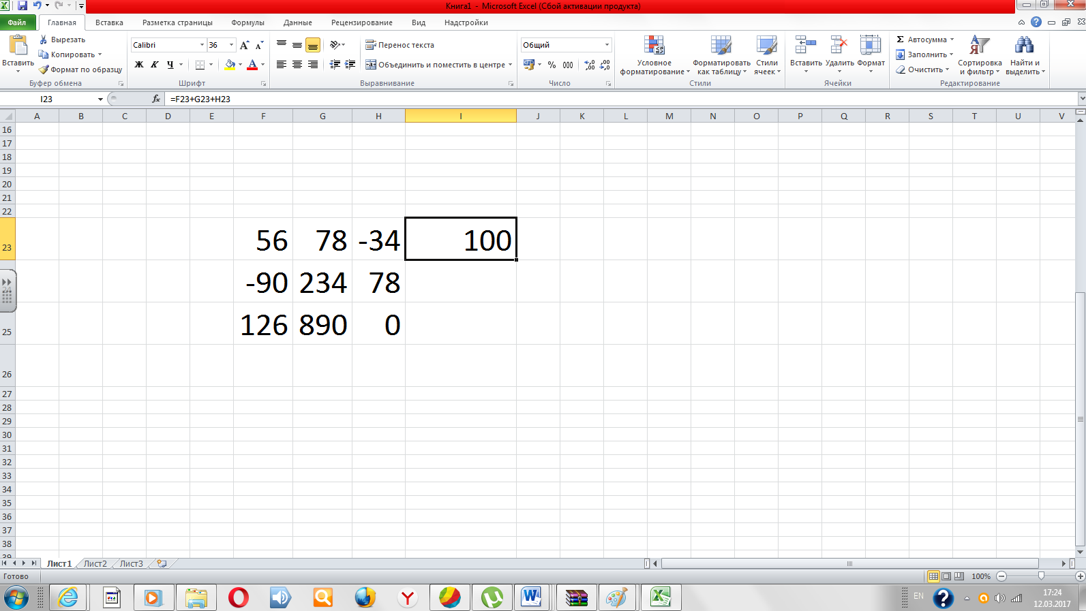Toggle italic (К) formatting
Image resolution: width=1086 pixels, height=611 pixels.
(x=155, y=65)
